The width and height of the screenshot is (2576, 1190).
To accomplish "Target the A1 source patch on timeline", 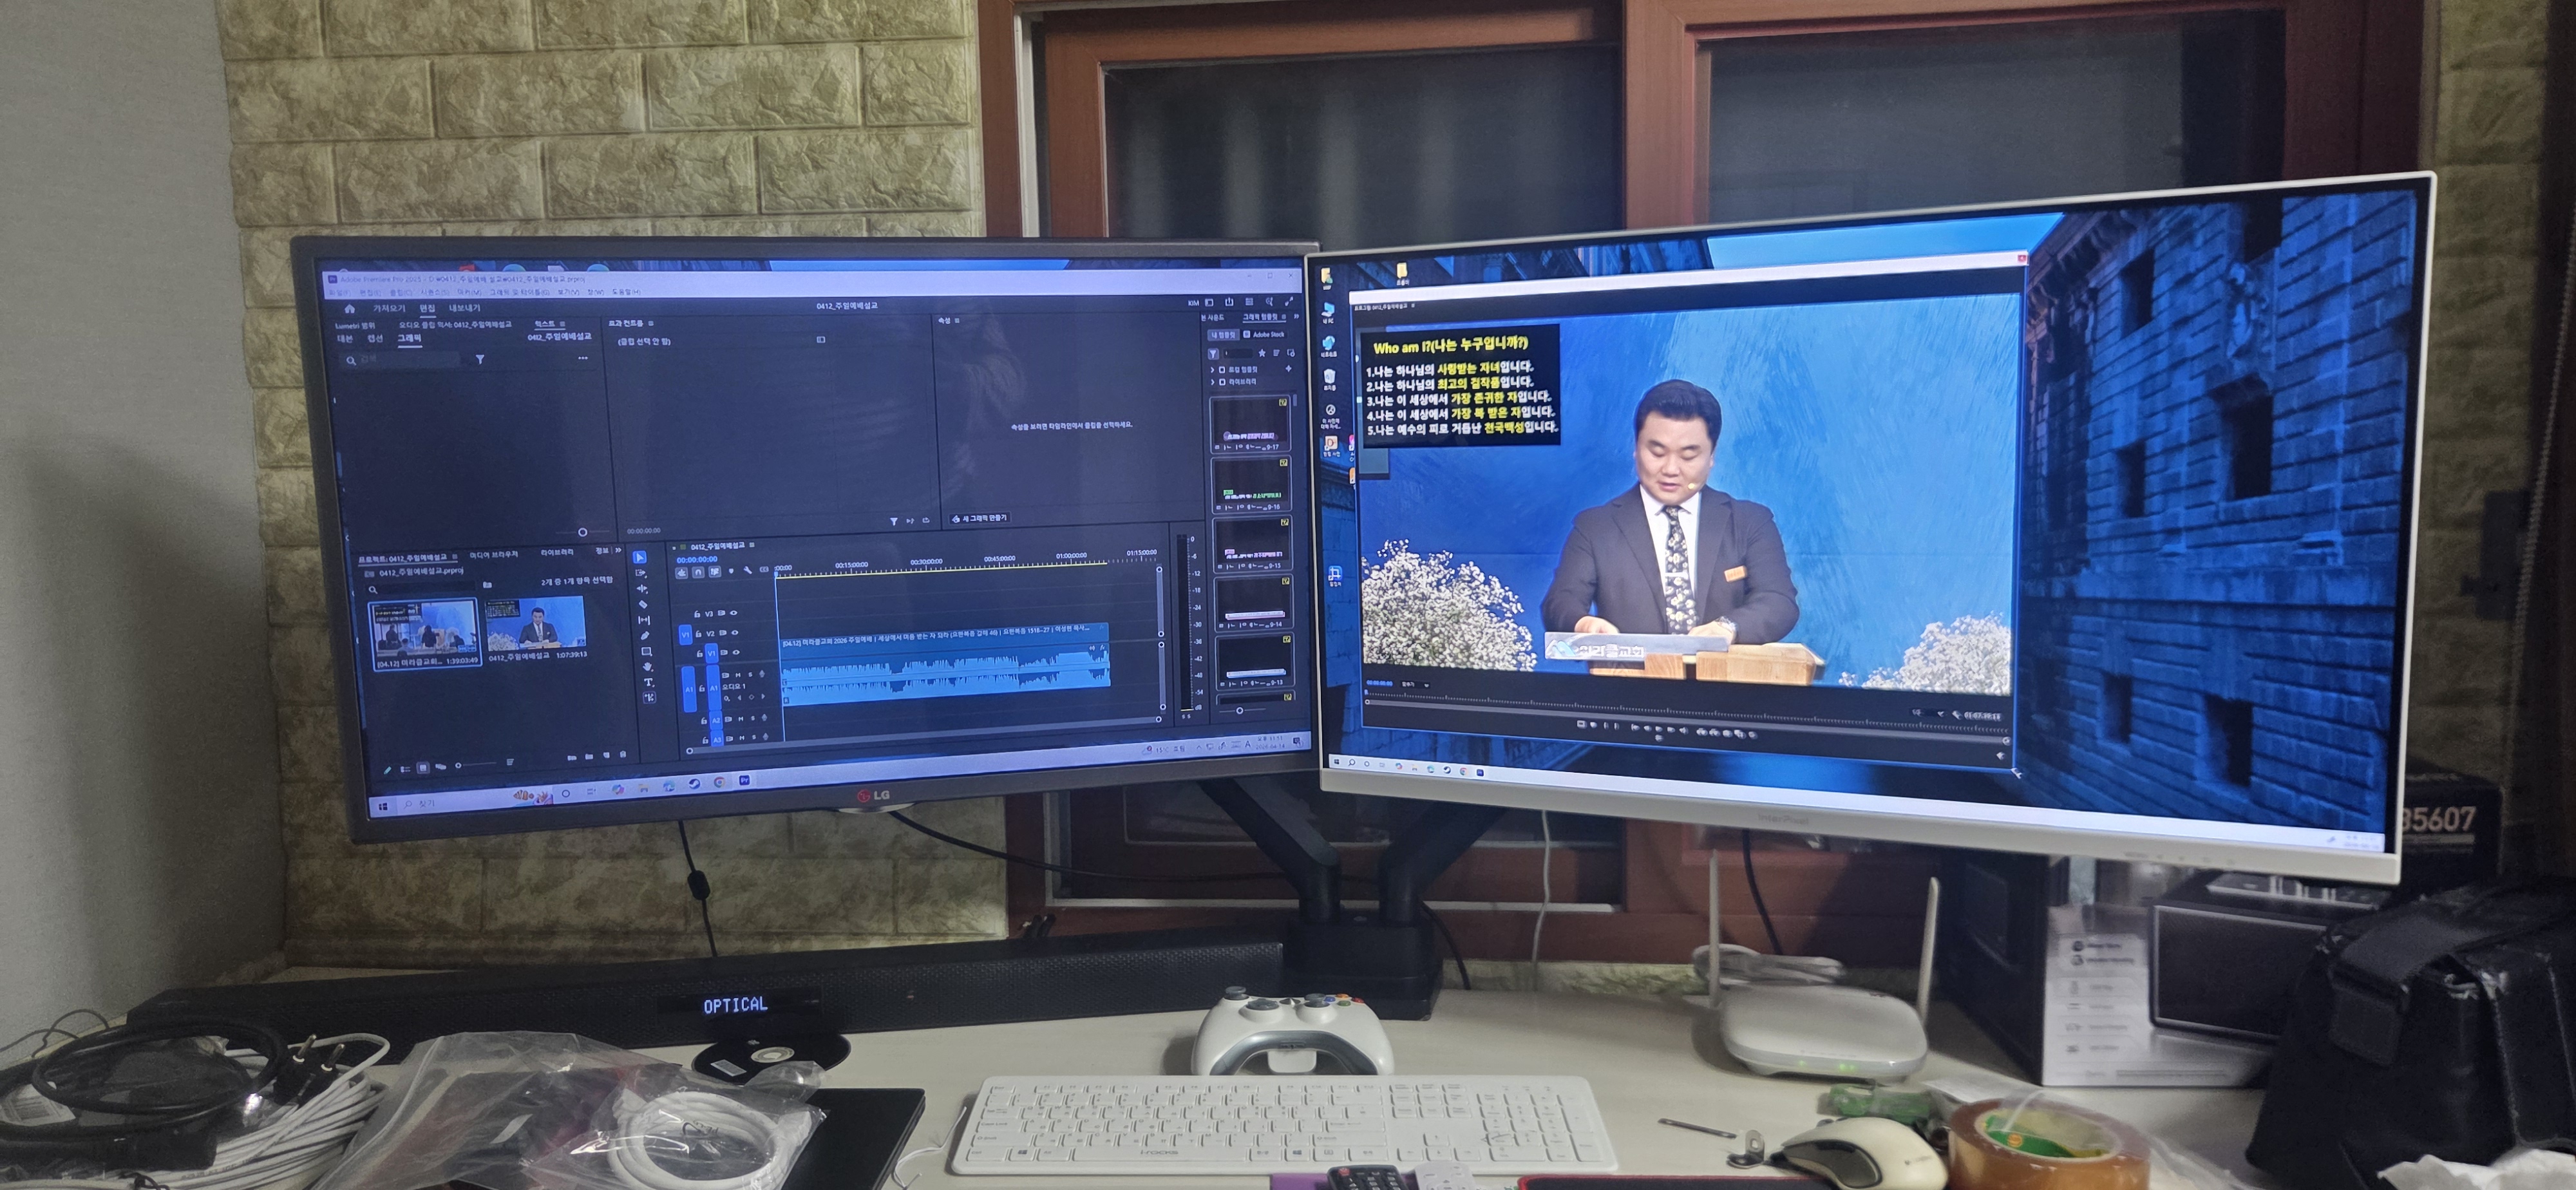I will point(690,689).
